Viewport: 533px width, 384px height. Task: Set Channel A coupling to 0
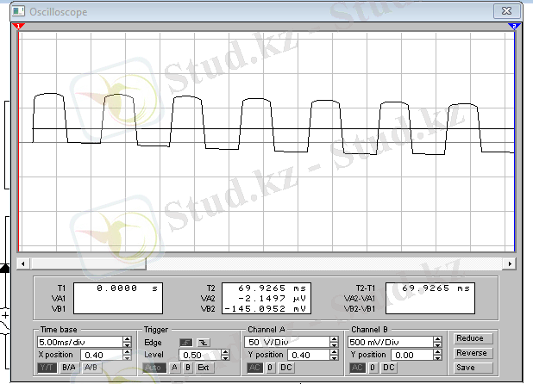pyautogui.click(x=270, y=368)
